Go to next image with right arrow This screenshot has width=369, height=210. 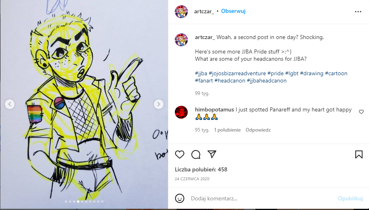click(x=159, y=104)
